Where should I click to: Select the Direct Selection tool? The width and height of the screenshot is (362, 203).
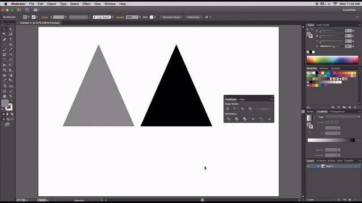click(11, 29)
